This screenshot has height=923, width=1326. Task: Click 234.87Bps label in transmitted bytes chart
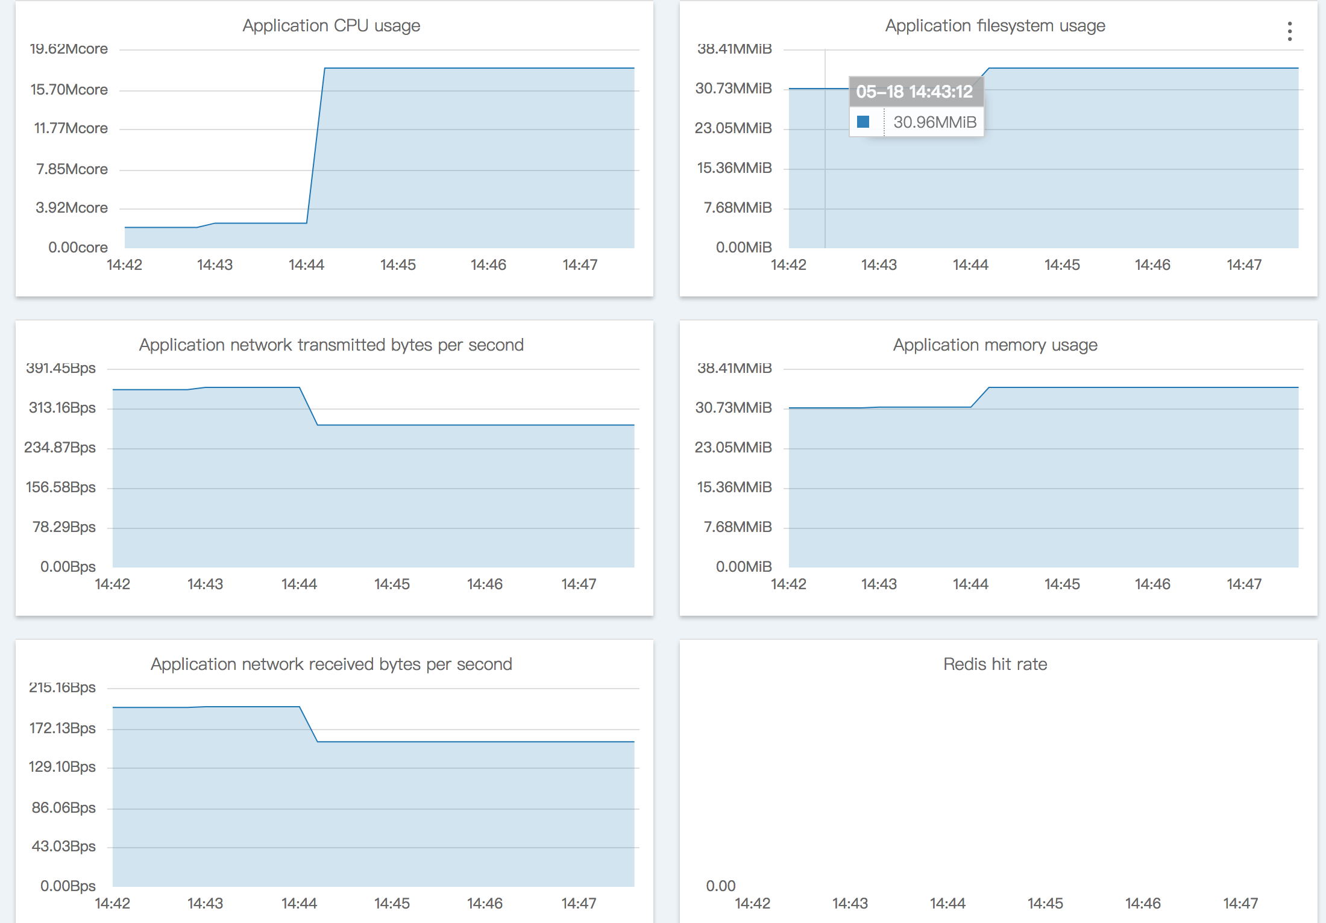pyautogui.click(x=60, y=448)
